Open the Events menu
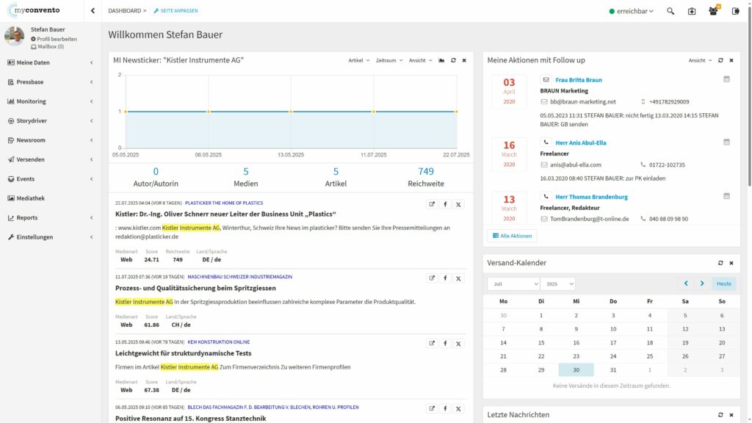 click(51, 179)
